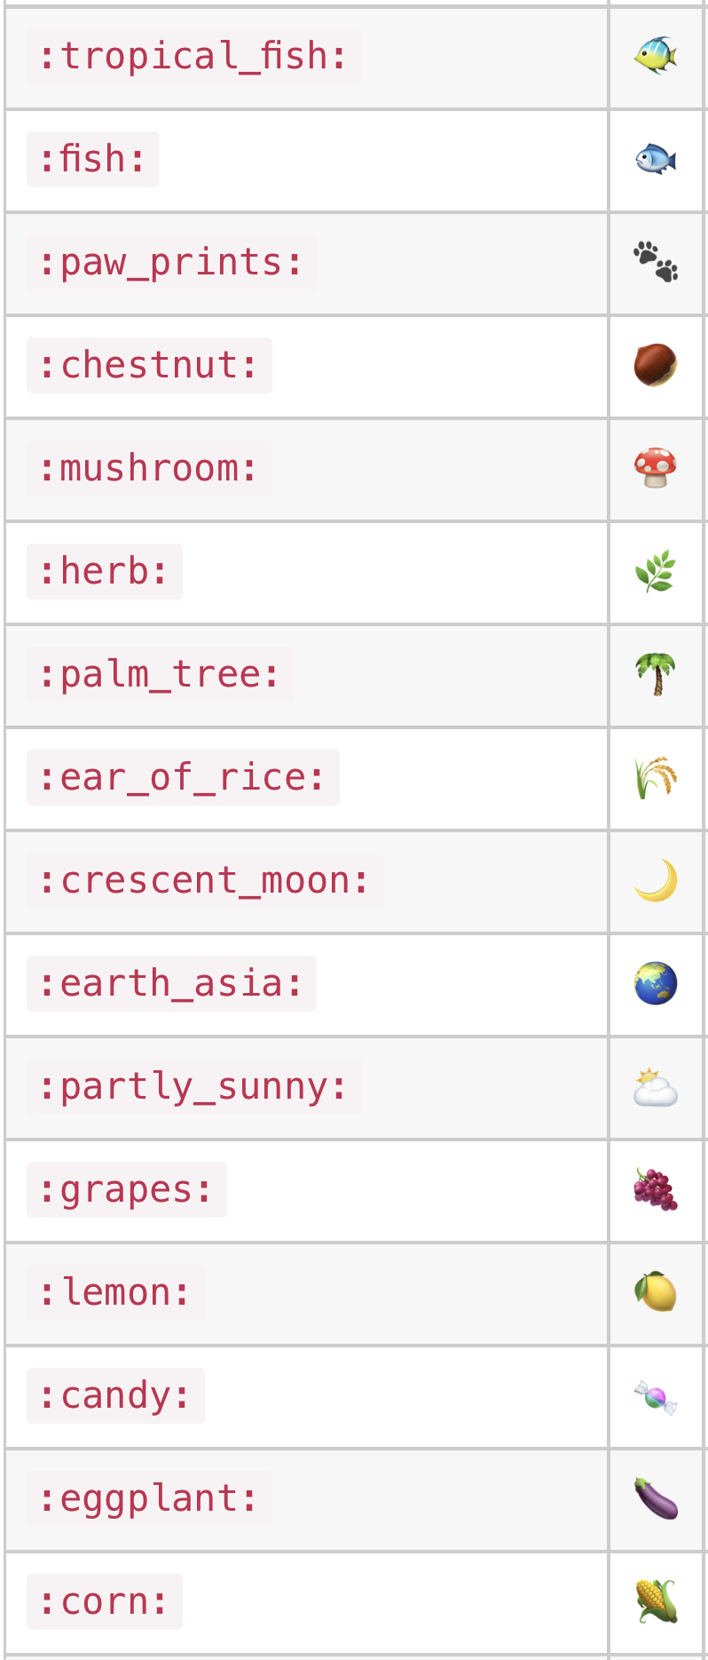
Task: Click the blue fish emoji
Action: 656,159
